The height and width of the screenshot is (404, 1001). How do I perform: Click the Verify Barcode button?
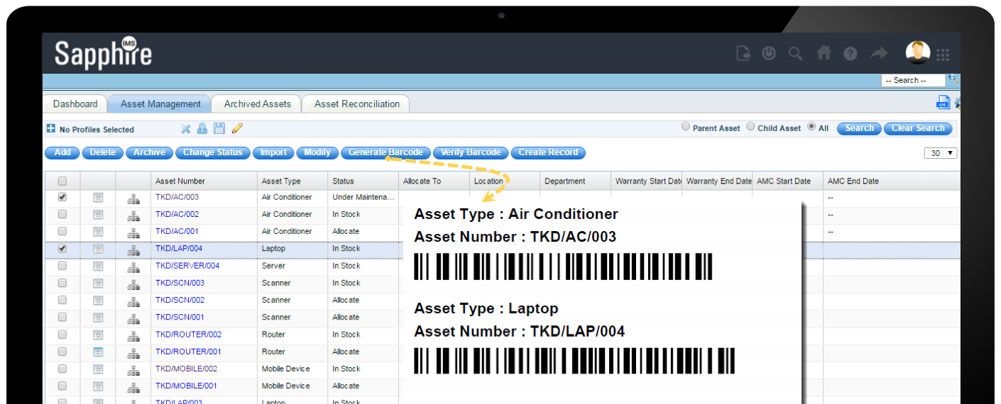coord(471,152)
